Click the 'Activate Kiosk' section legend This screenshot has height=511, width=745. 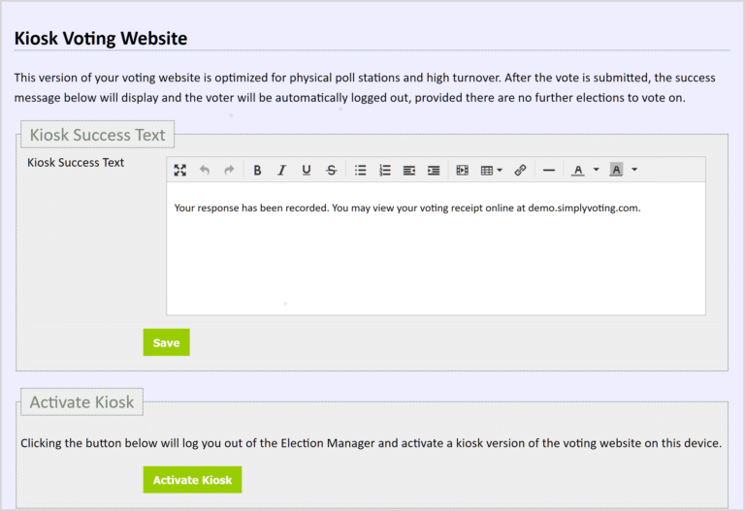coord(81,402)
